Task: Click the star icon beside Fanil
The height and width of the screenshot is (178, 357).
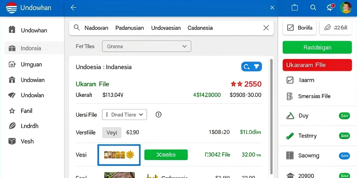Action: pyautogui.click(x=12, y=111)
